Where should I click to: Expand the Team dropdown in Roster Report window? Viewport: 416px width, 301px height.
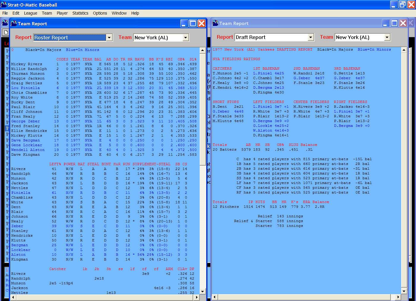186,38
